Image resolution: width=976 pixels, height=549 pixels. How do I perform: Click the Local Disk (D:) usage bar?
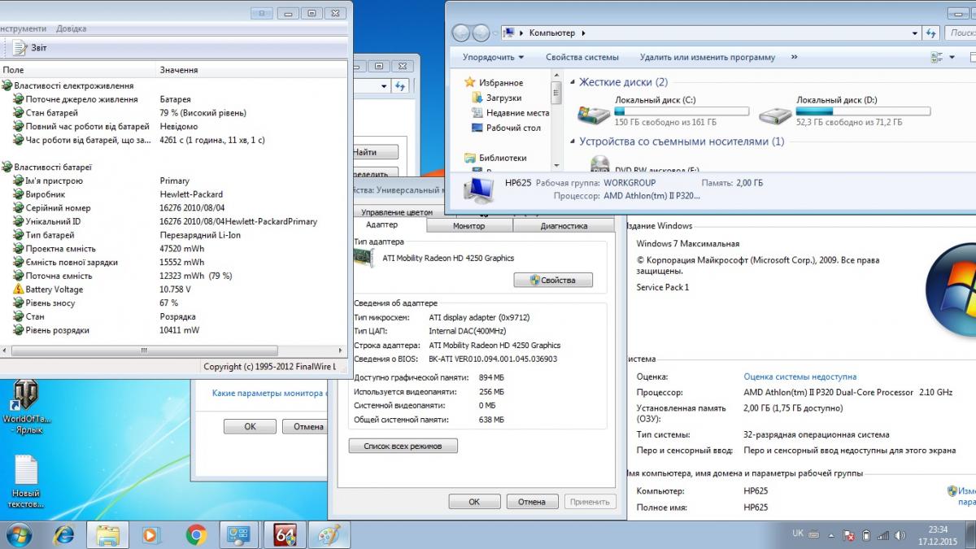pyautogui.click(x=863, y=111)
